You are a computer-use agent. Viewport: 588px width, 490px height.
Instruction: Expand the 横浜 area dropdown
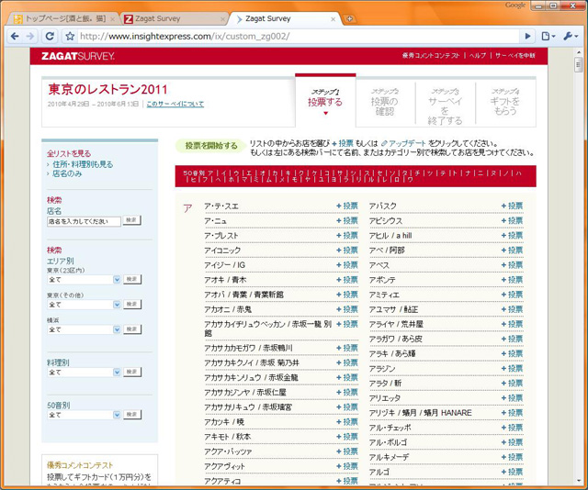(117, 330)
